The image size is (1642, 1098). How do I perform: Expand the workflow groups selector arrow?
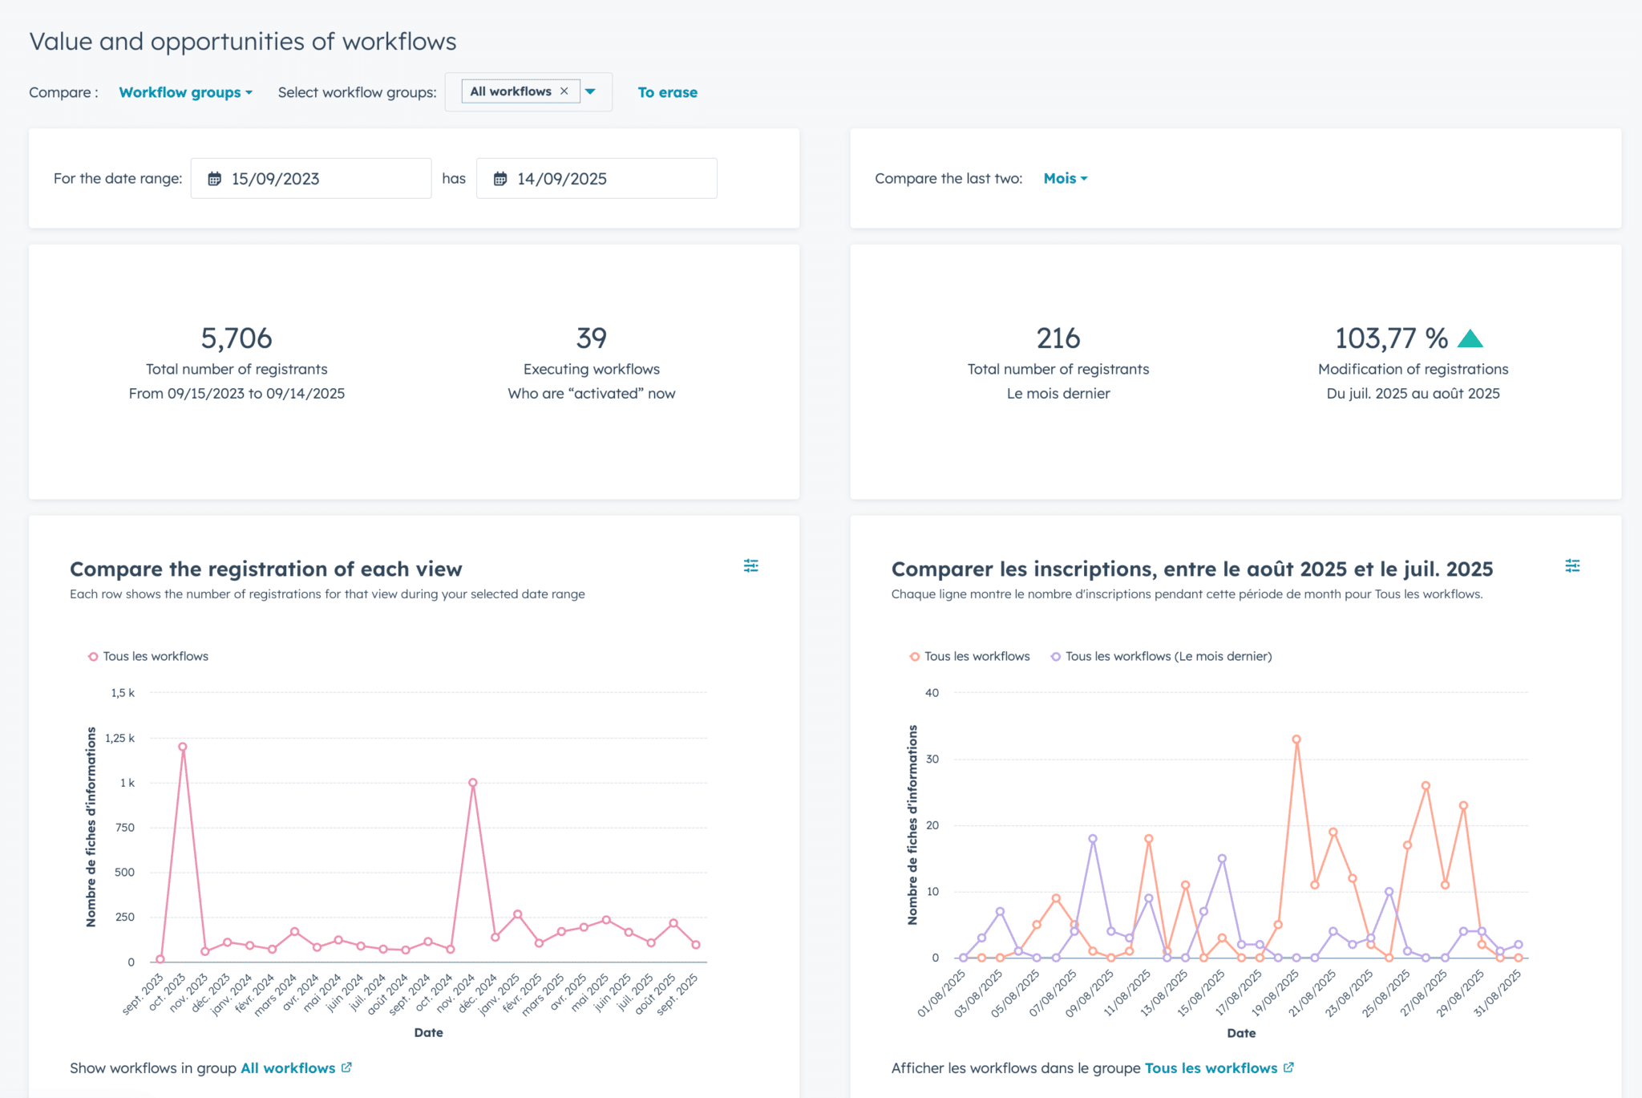pyautogui.click(x=591, y=91)
